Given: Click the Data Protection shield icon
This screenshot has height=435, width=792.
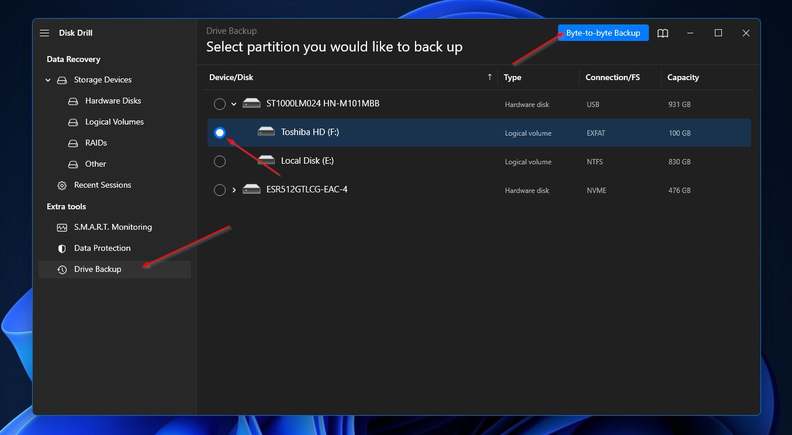Looking at the screenshot, I should click(x=62, y=248).
